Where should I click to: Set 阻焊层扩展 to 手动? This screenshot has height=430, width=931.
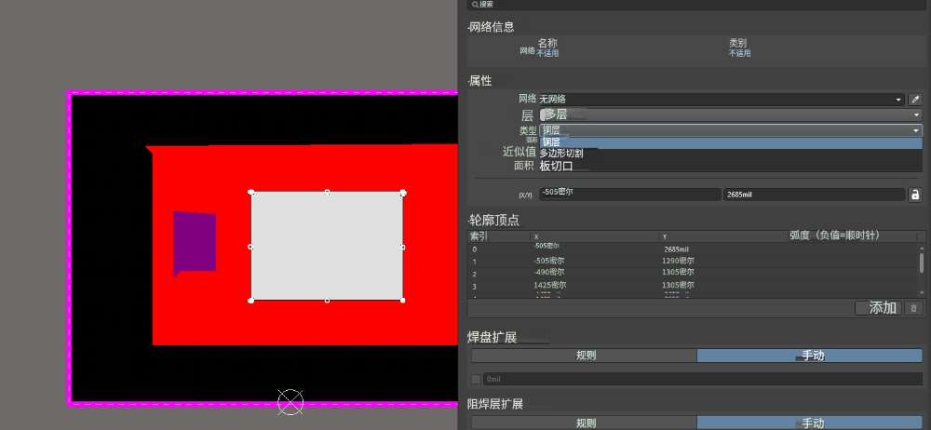click(809, 423)
